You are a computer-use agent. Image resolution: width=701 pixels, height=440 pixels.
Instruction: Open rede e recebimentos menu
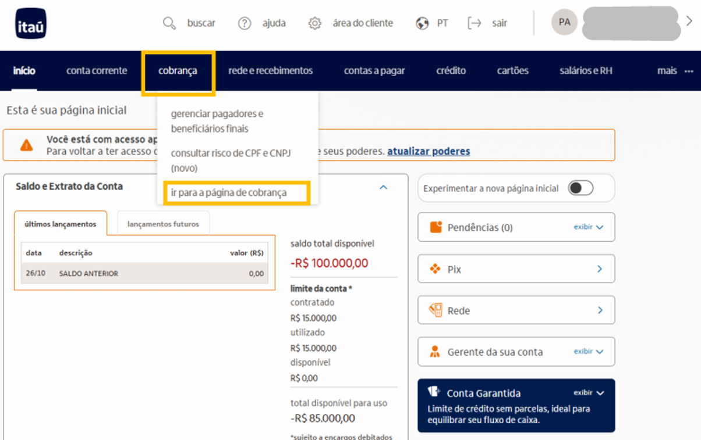271,71
